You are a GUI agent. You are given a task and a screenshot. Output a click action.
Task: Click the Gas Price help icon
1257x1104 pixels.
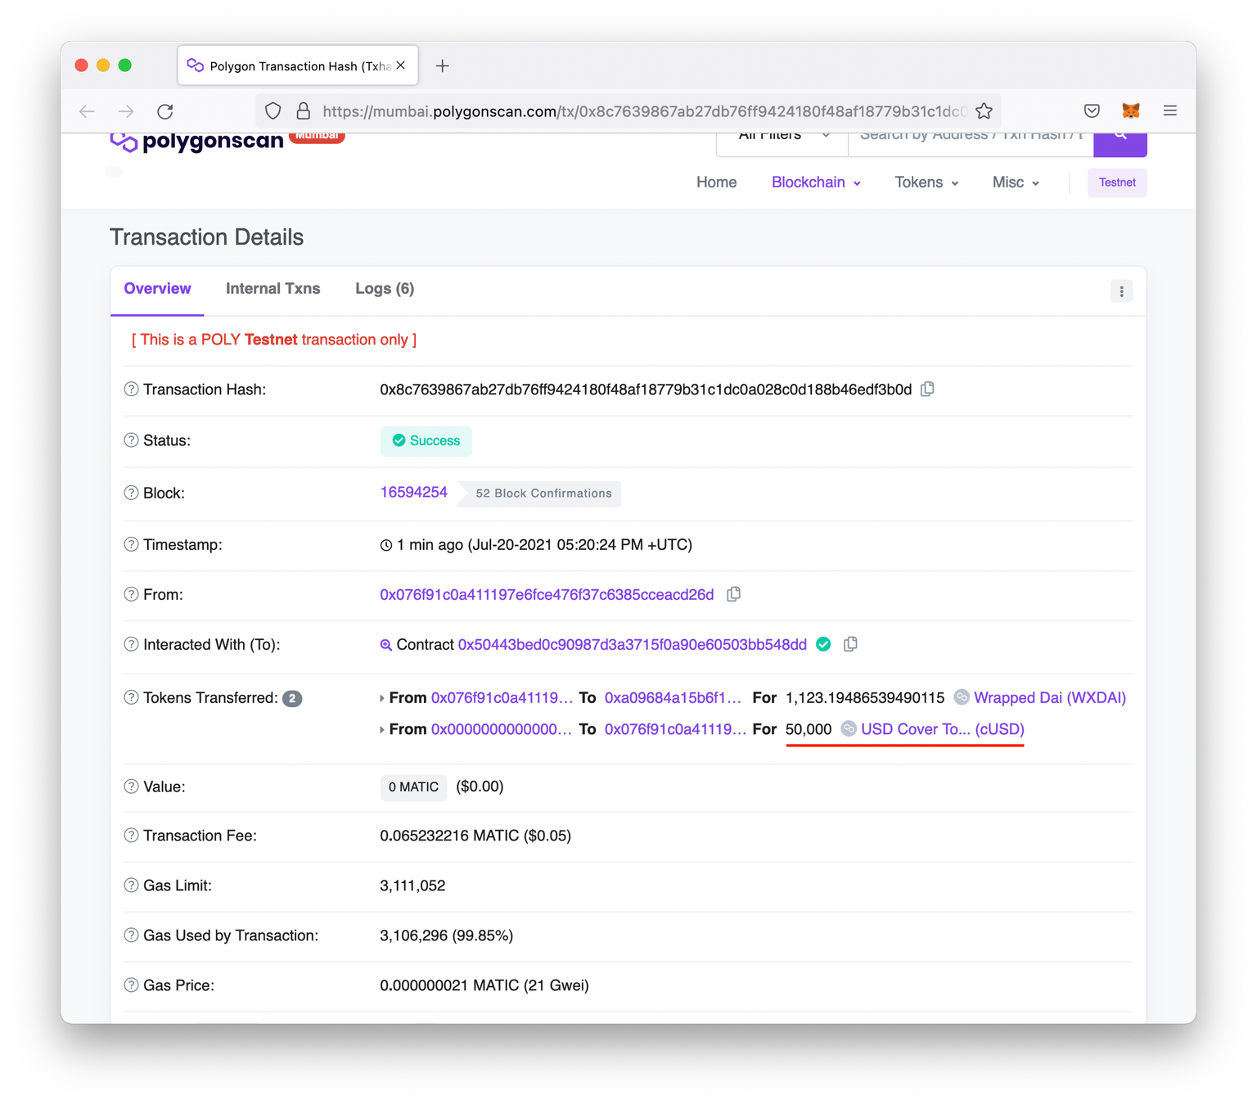click(131, 985)
